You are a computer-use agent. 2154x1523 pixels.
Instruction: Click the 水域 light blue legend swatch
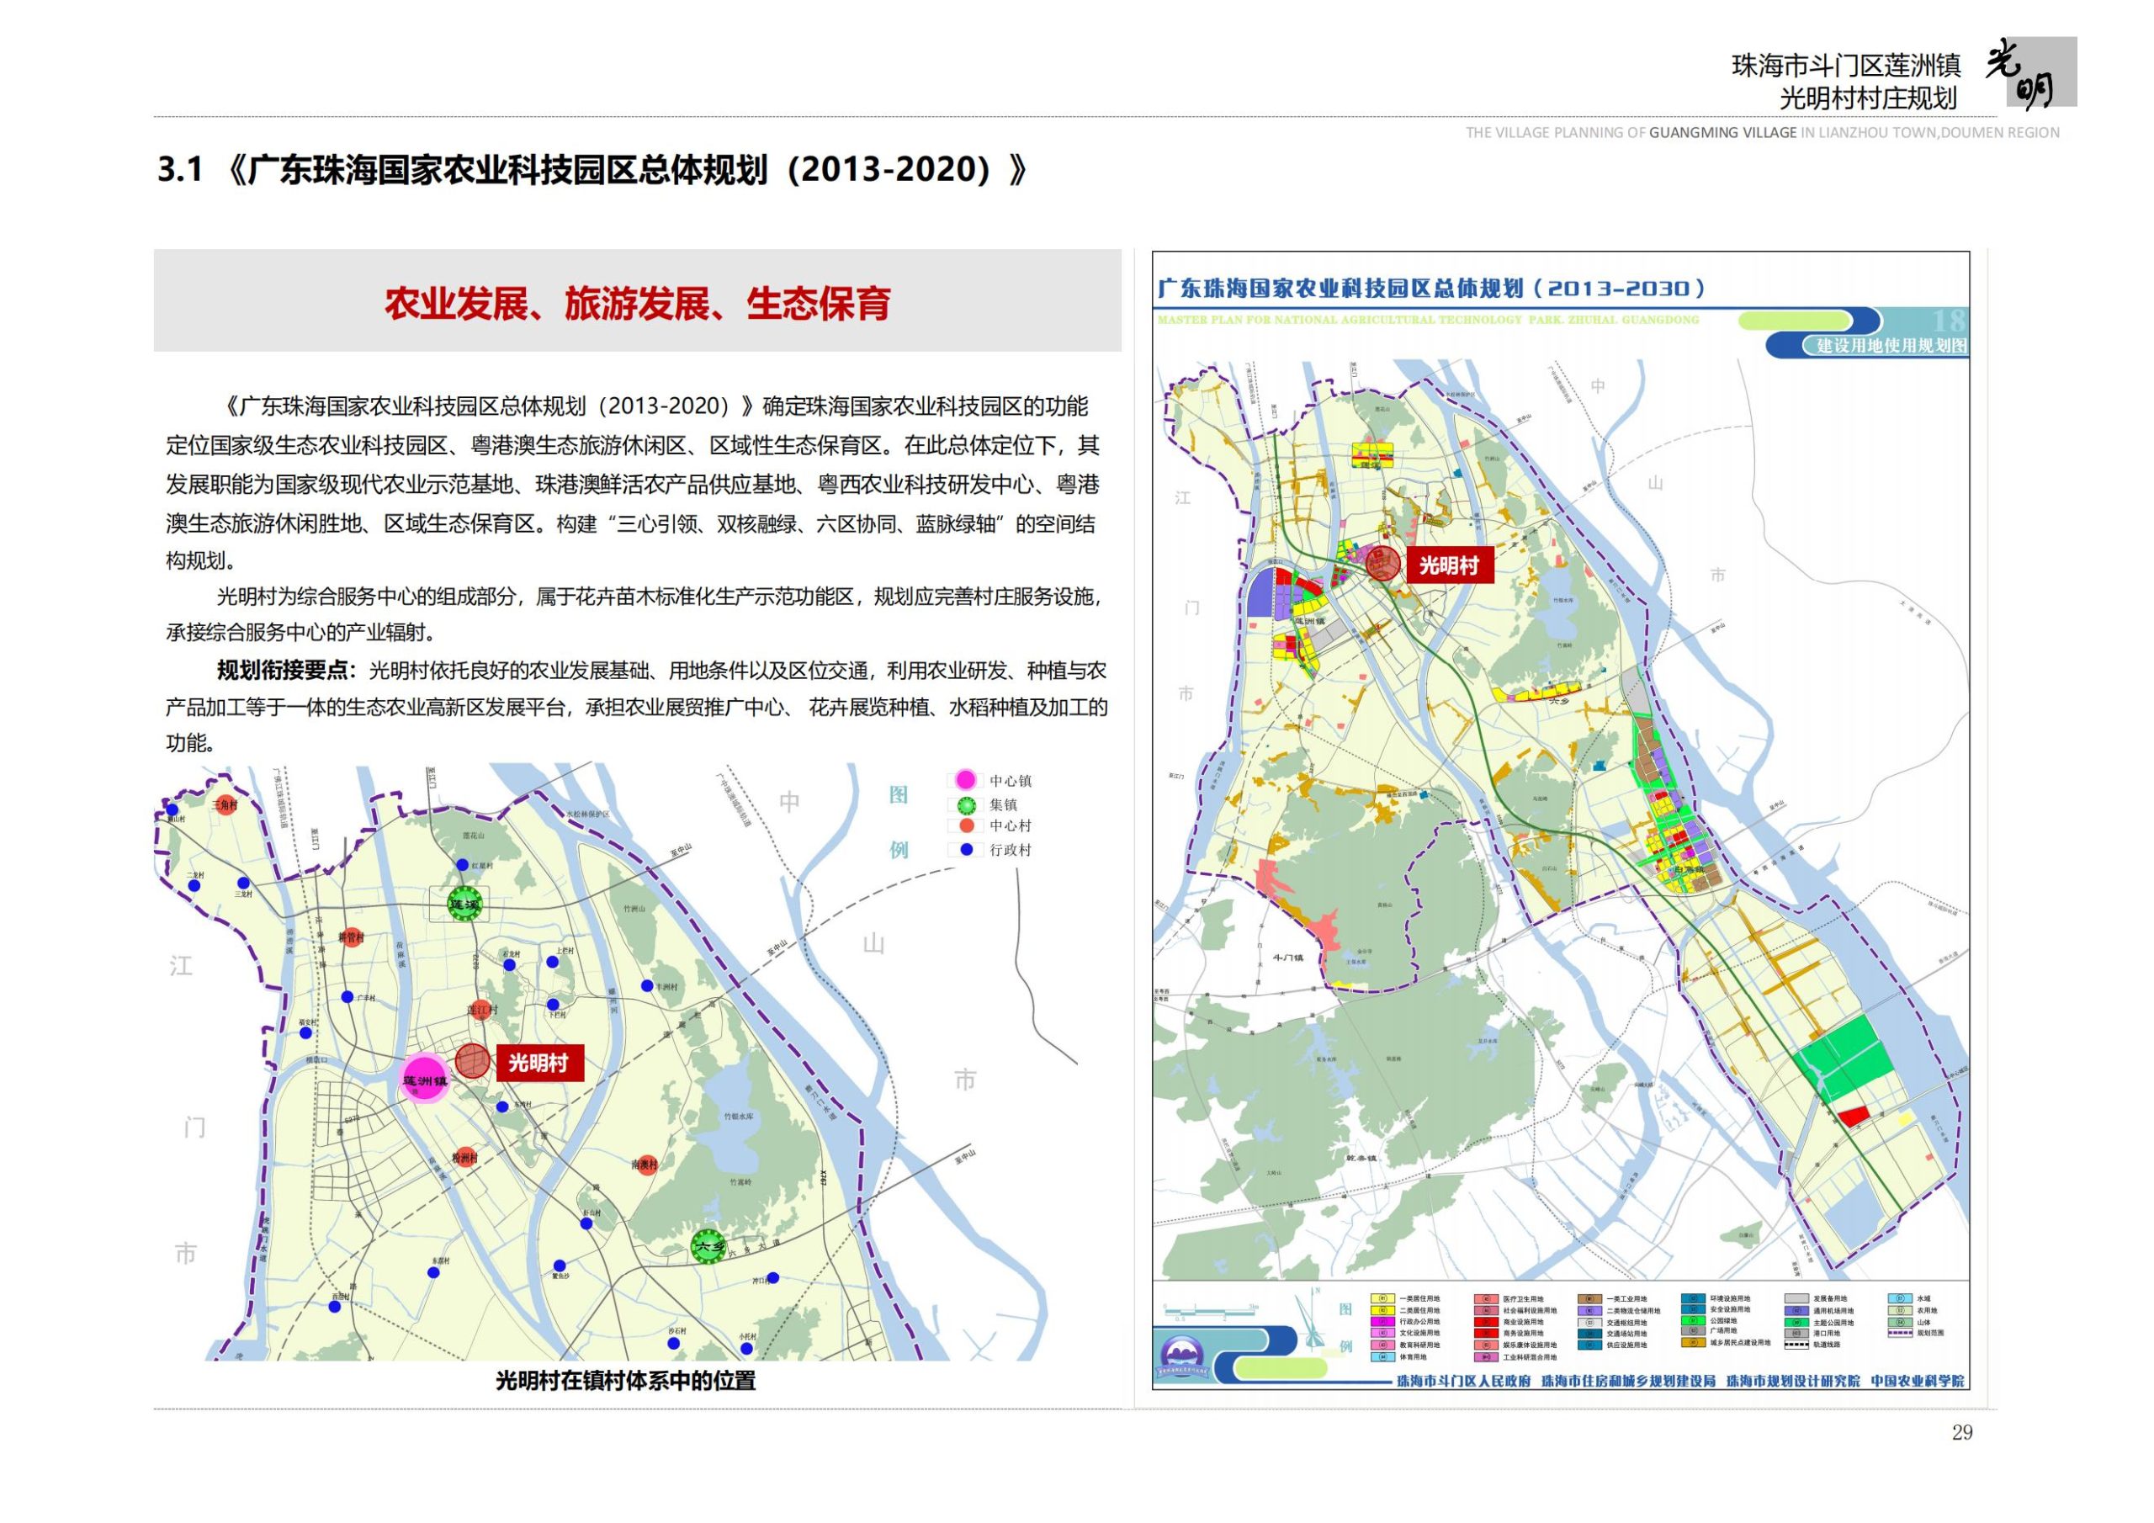coord(1900,1298)
